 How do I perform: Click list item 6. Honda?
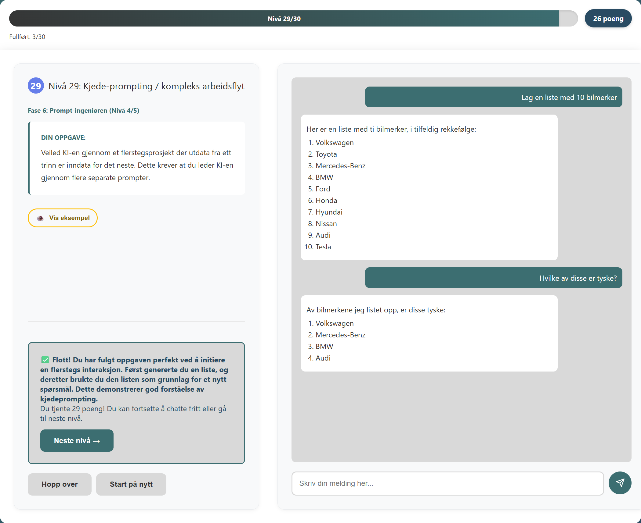tap(323, 201)
